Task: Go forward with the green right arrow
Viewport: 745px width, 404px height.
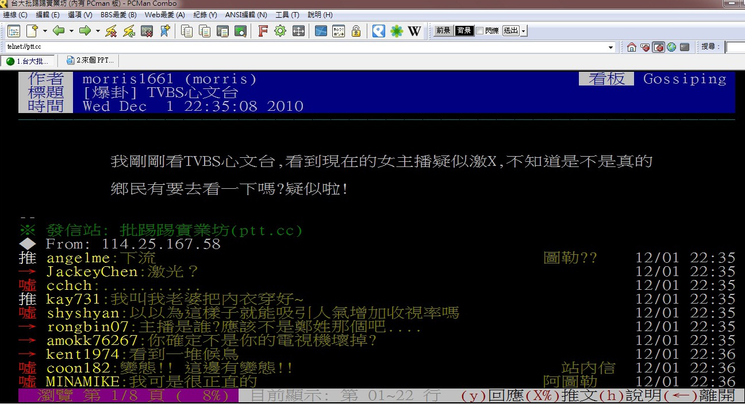Action: (x=85, y=31)
